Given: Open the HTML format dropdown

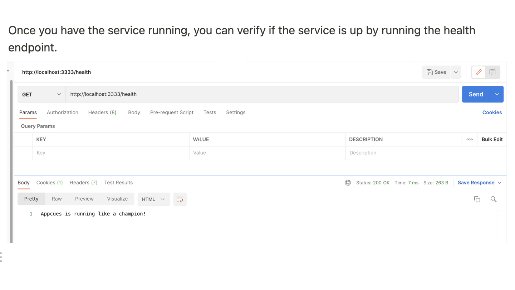Looking at the screenshot, I should [x=153, y=199].
